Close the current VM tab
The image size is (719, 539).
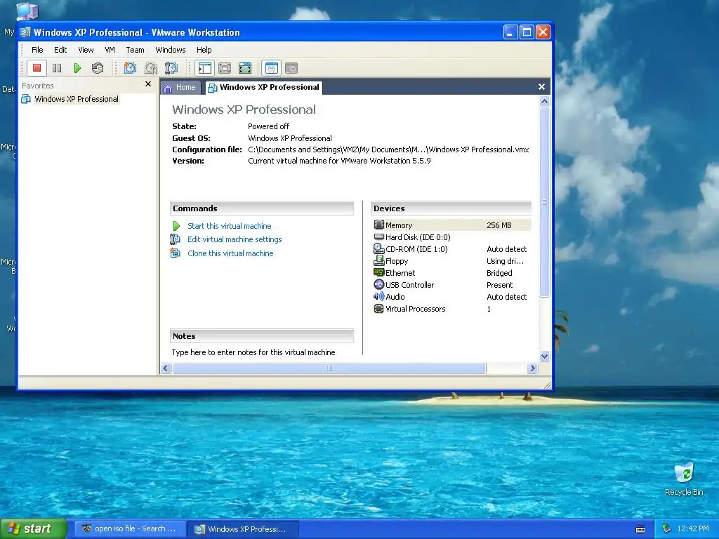tap(541, 87)
